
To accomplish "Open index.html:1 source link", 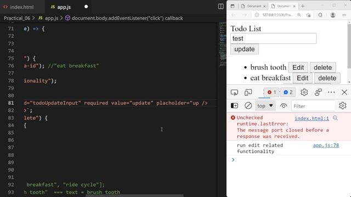I will pyautogui.click(x=312, y=118).
